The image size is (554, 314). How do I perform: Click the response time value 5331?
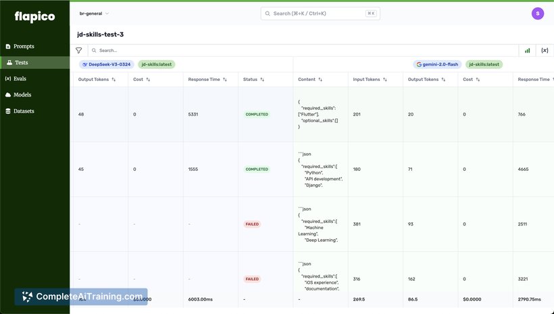(x=193, y=114)
